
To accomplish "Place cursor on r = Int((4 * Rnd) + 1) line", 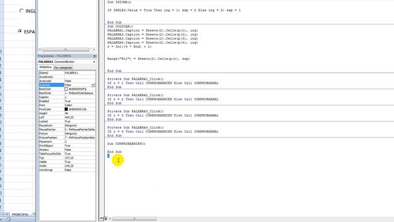I will tap(129, 47).
